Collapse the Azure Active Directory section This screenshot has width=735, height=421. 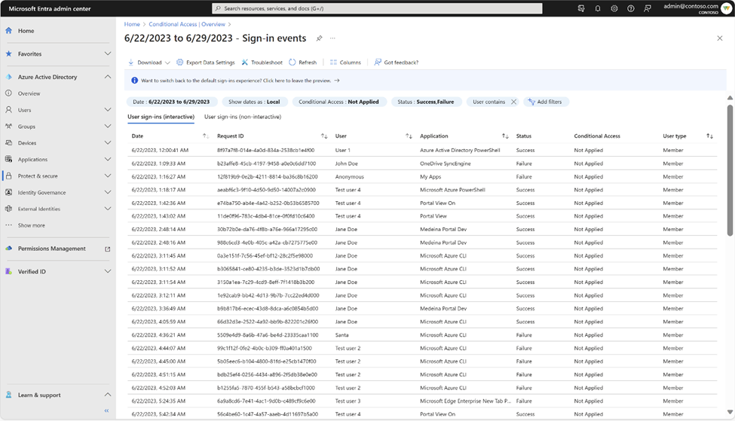tap(107, 77)
